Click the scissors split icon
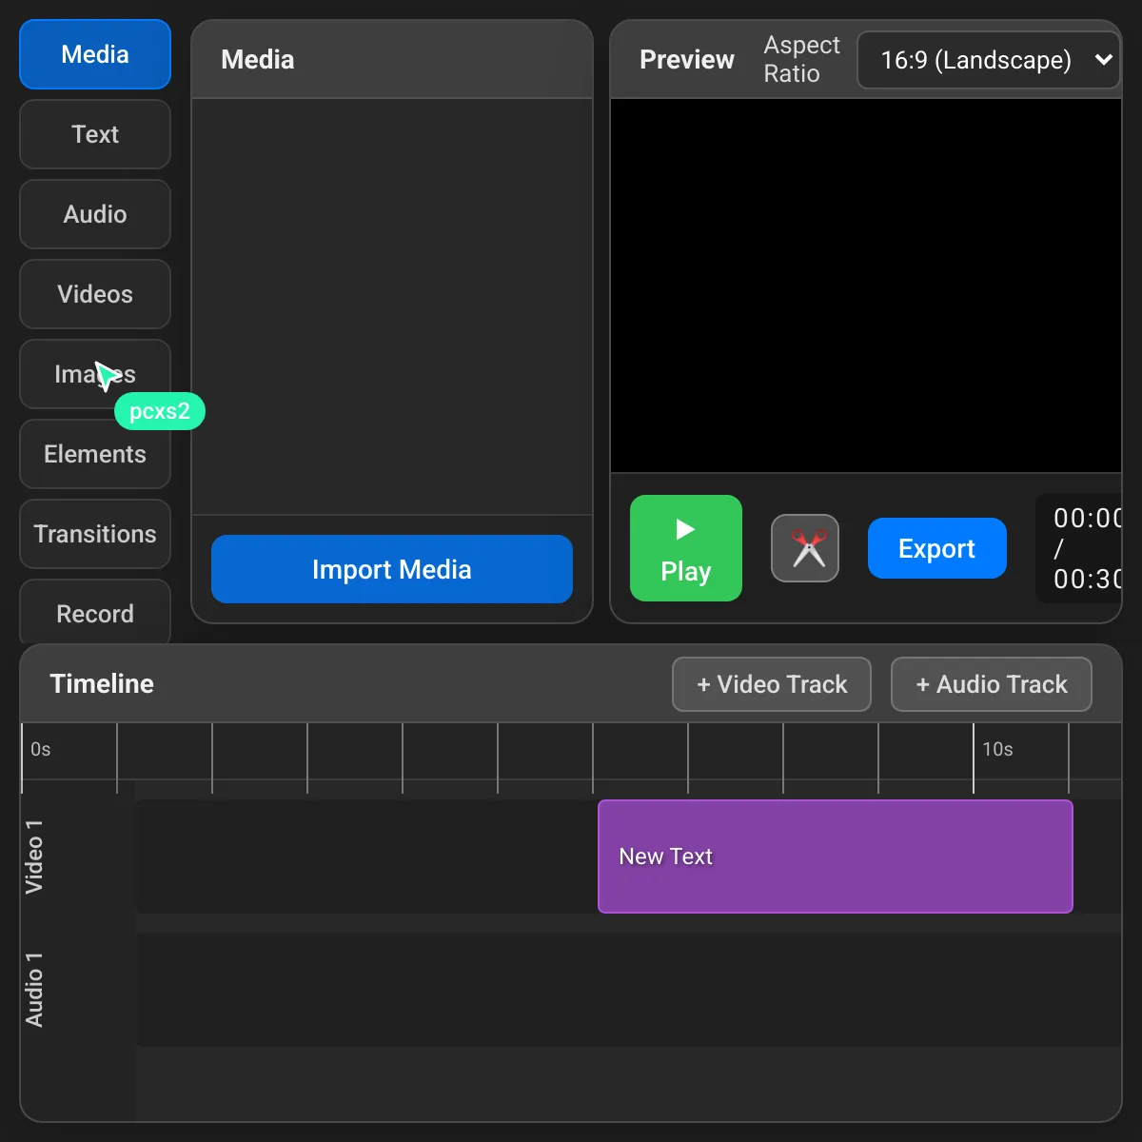 tap(804, 548)
